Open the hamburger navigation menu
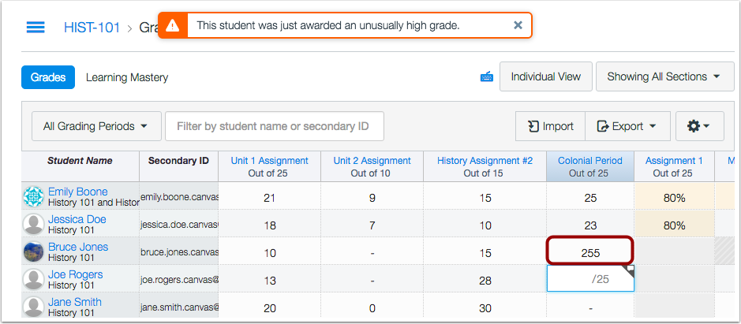The width and height of the screenshot is (741, 324). click(x=36, y=27)
